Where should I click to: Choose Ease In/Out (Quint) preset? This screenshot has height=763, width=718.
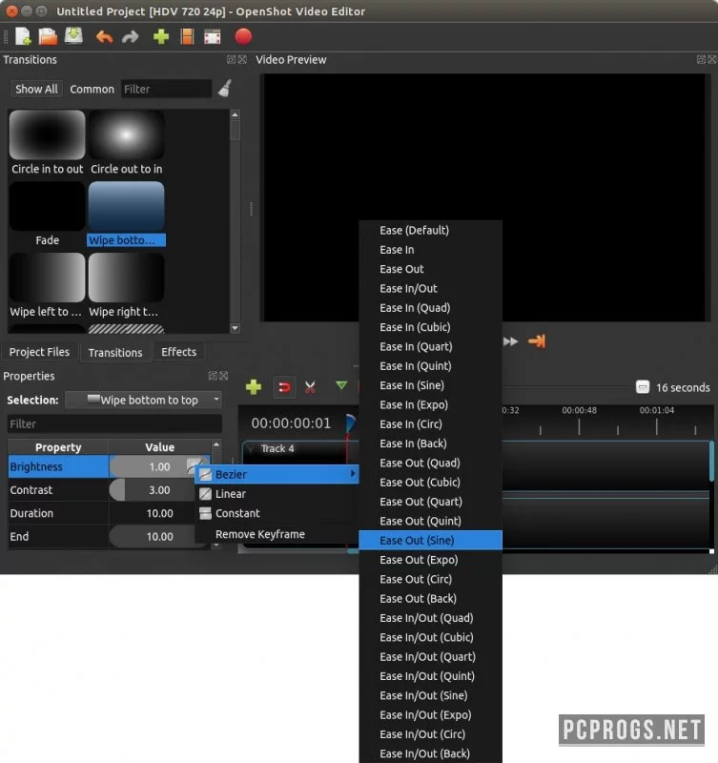pos(430,676)
